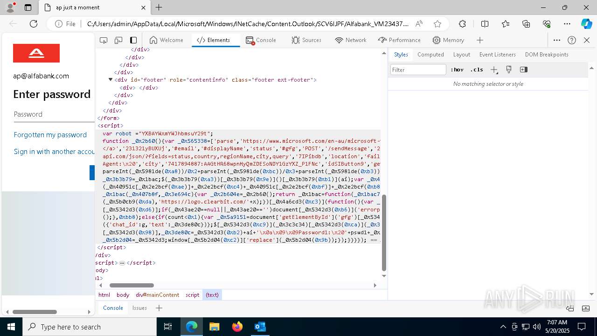The image size is (597, 336).
Task: Add page to favorites star icon
Action: point(437,24)
